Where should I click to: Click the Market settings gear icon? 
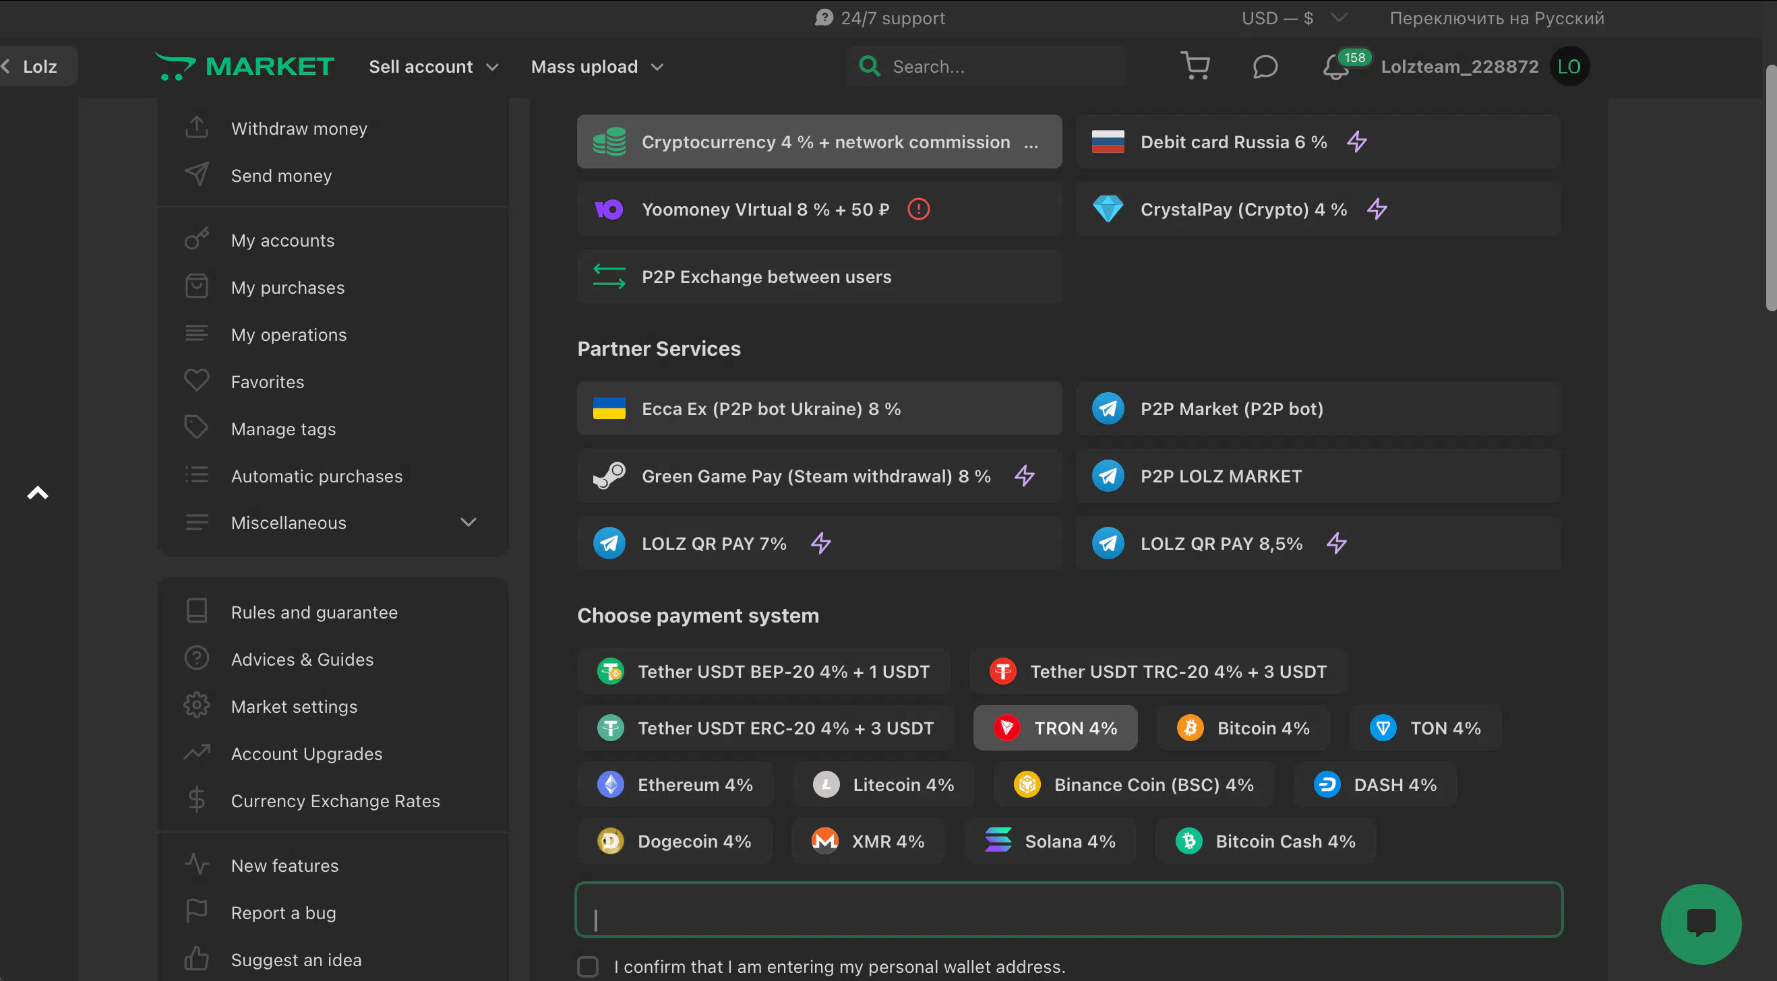[197, 705]
